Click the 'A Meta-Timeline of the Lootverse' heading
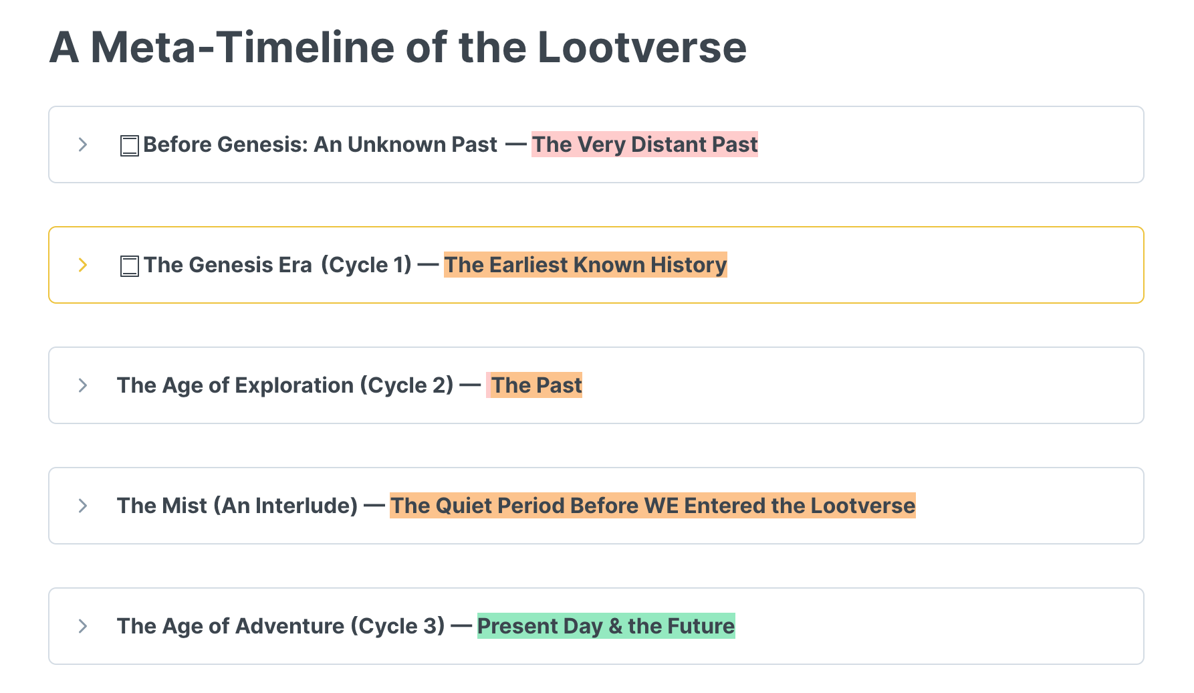Image resolution: width=1194 pixels, height=693 pixels. coord(398,47)
